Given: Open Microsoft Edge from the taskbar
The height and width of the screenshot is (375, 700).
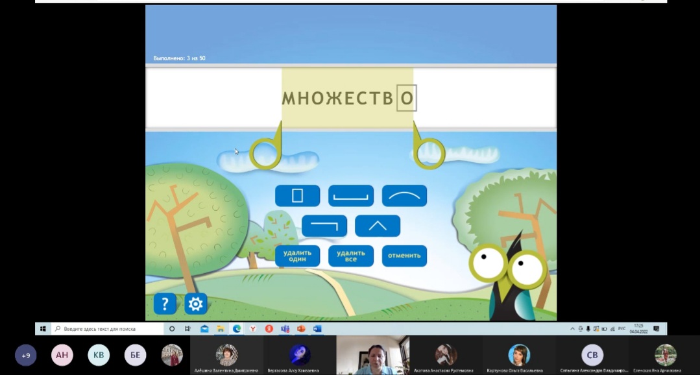Looking at the screenshot, I should pos(237,329).
